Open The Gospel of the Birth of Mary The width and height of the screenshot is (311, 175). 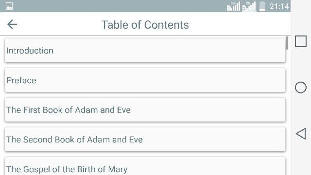[145, 166]
